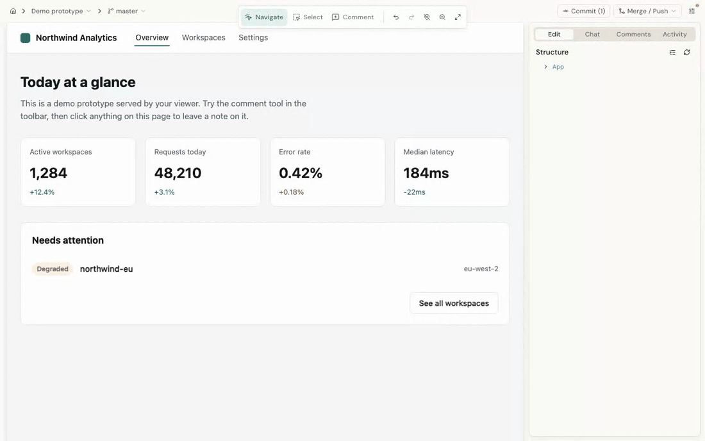Expand the App tree node
The width and height of the screenshot is (705, 441).
click(546, 67)
